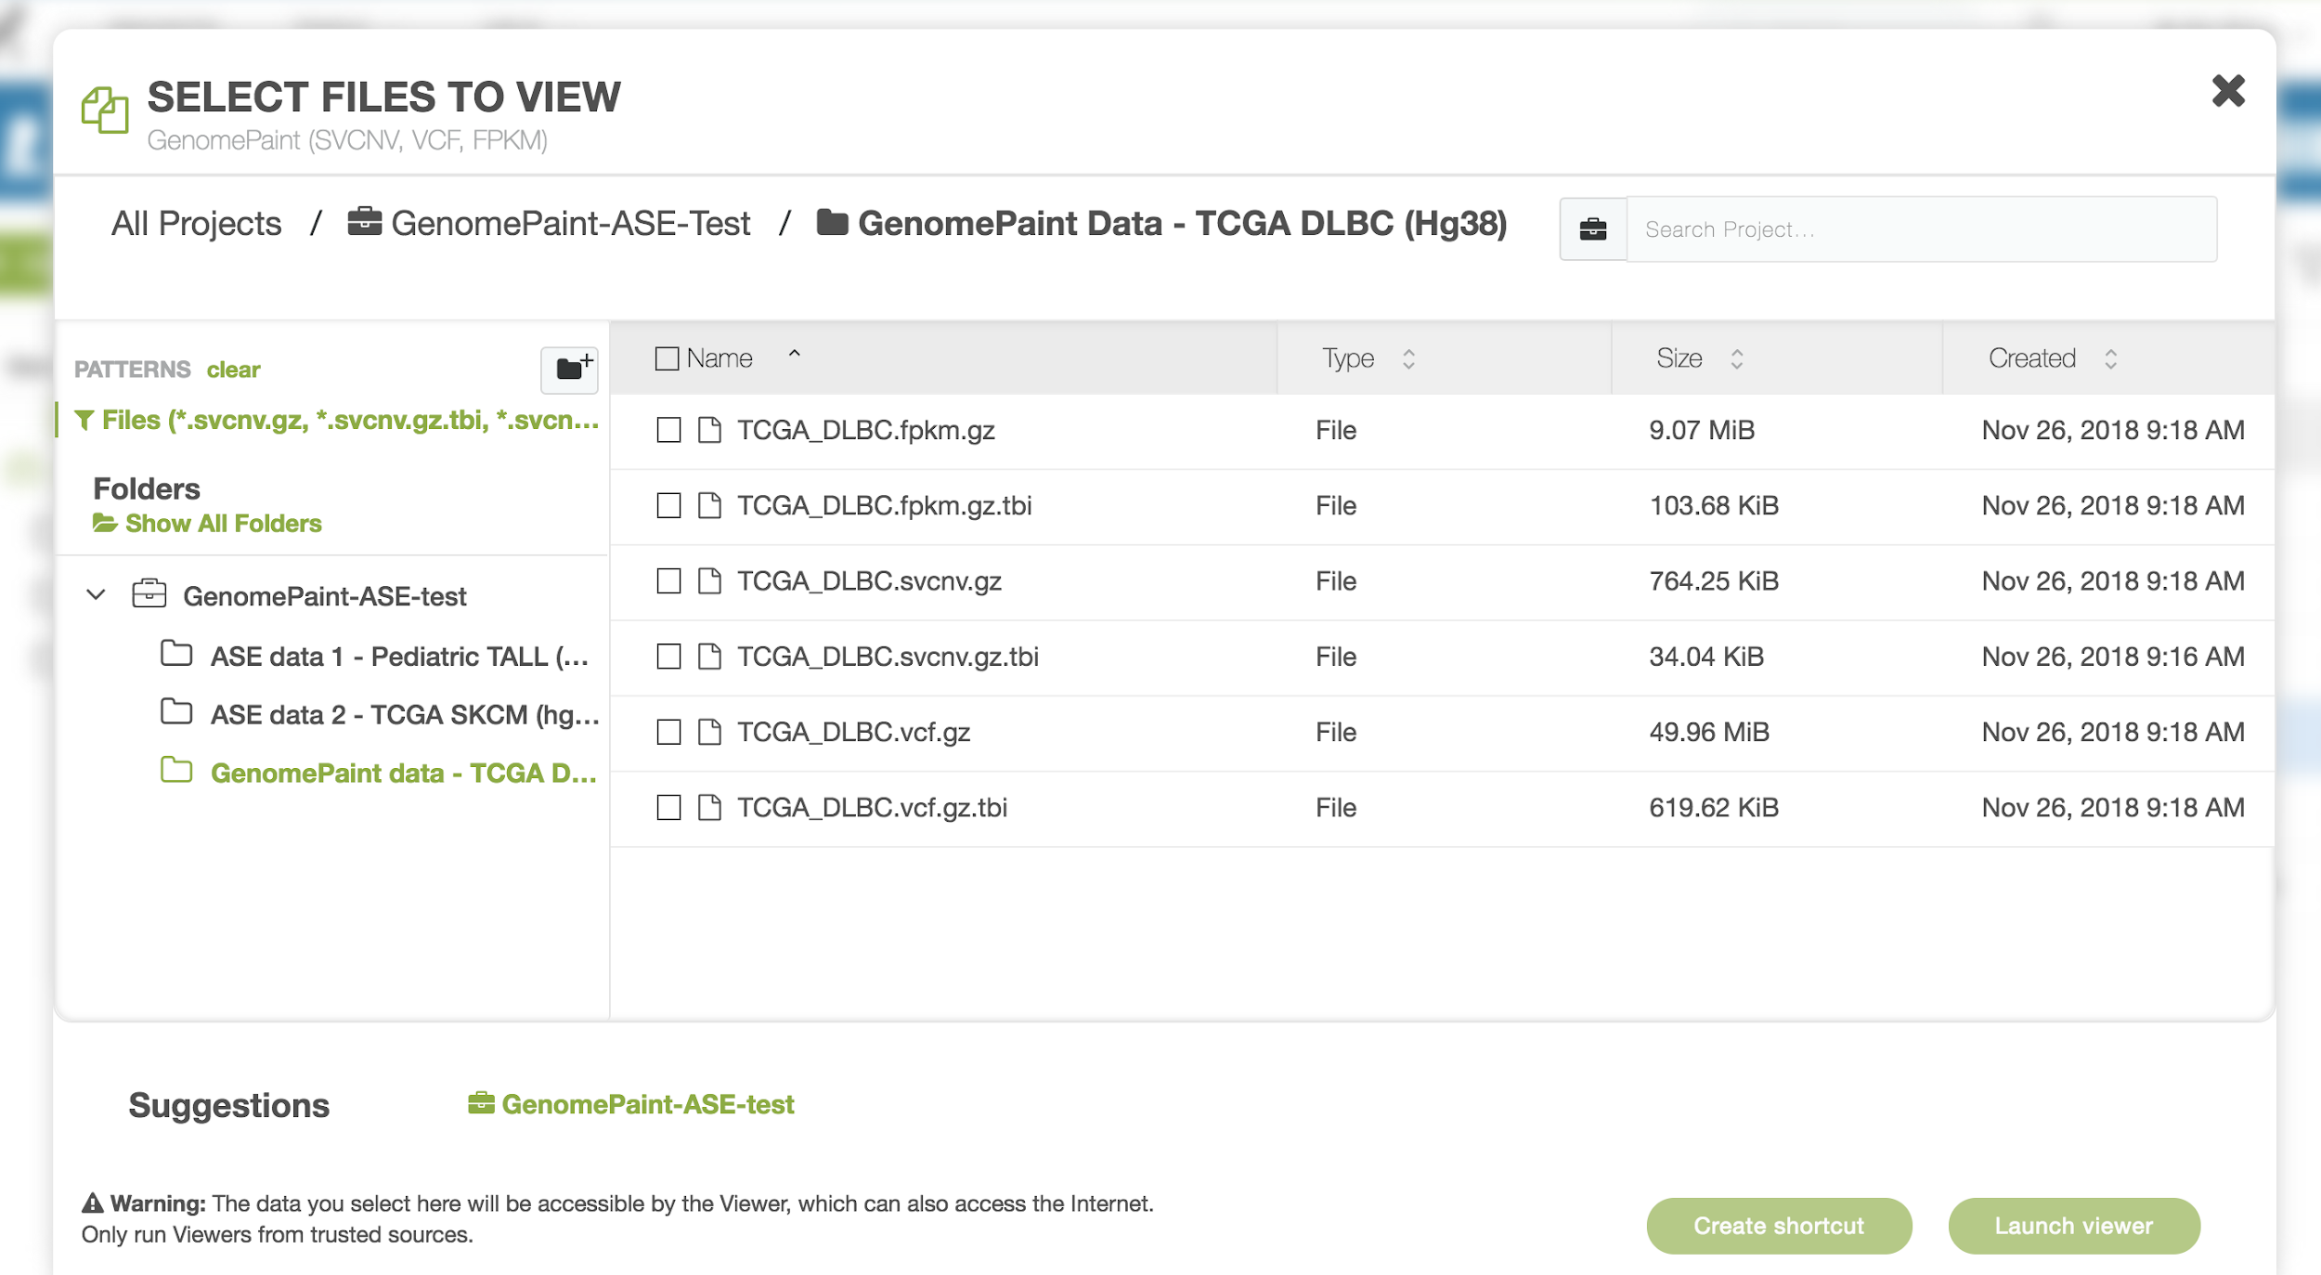The height and width of the screenshot is (1275, 2321).
Task: Check the TCGA_DLBC.vcf.gz file checkbox
Action: click(668, 732)
